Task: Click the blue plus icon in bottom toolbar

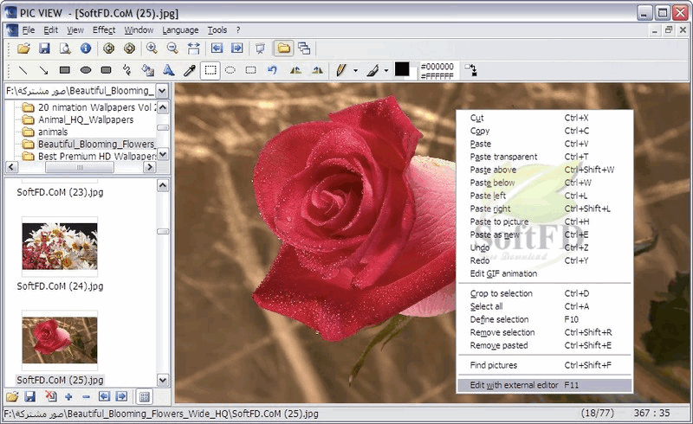Action: [68, 396]
